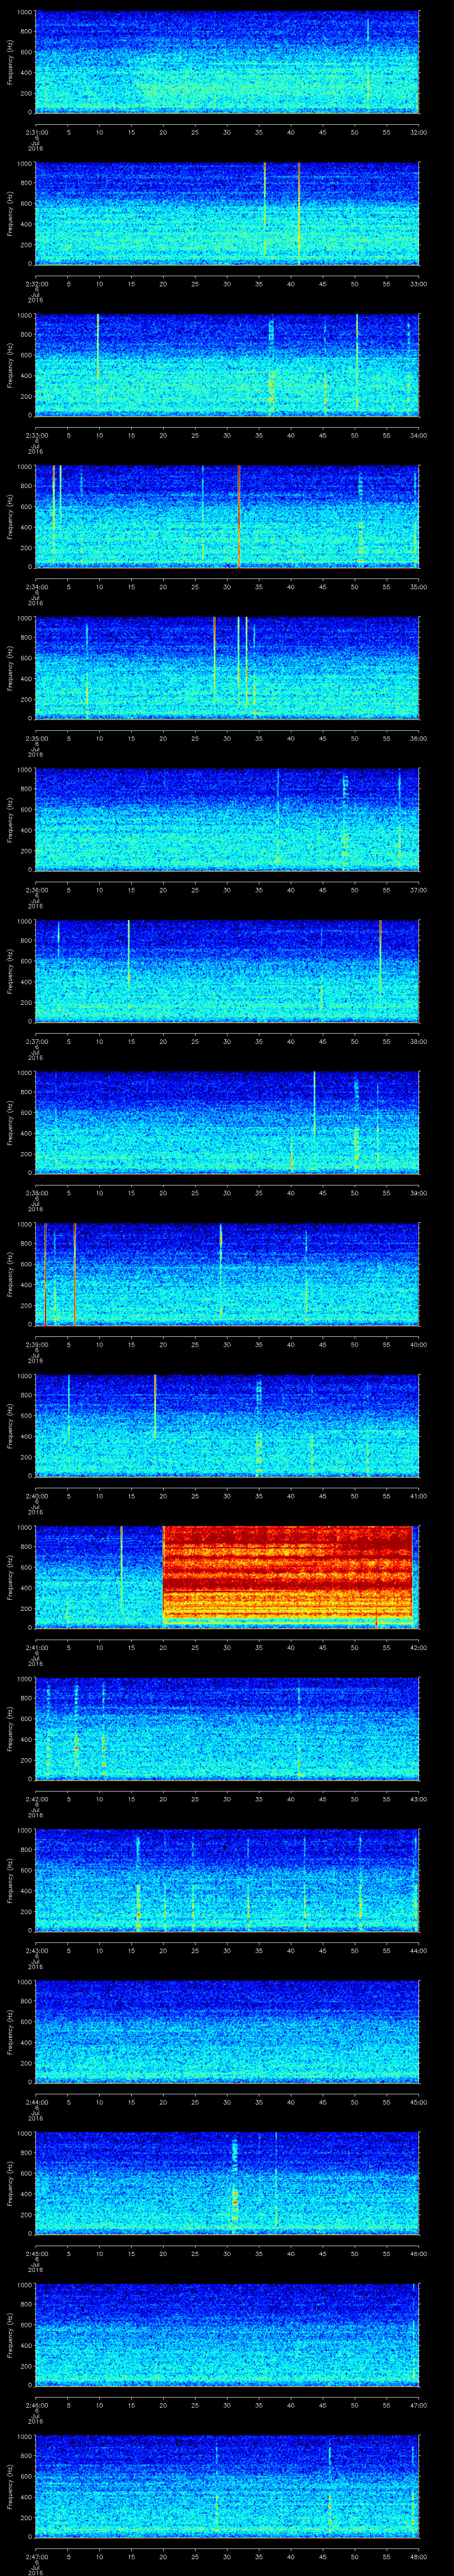Click the 2:39:00 start time label
Viewport: 454px width, 2576px height.
[36, 1344]
